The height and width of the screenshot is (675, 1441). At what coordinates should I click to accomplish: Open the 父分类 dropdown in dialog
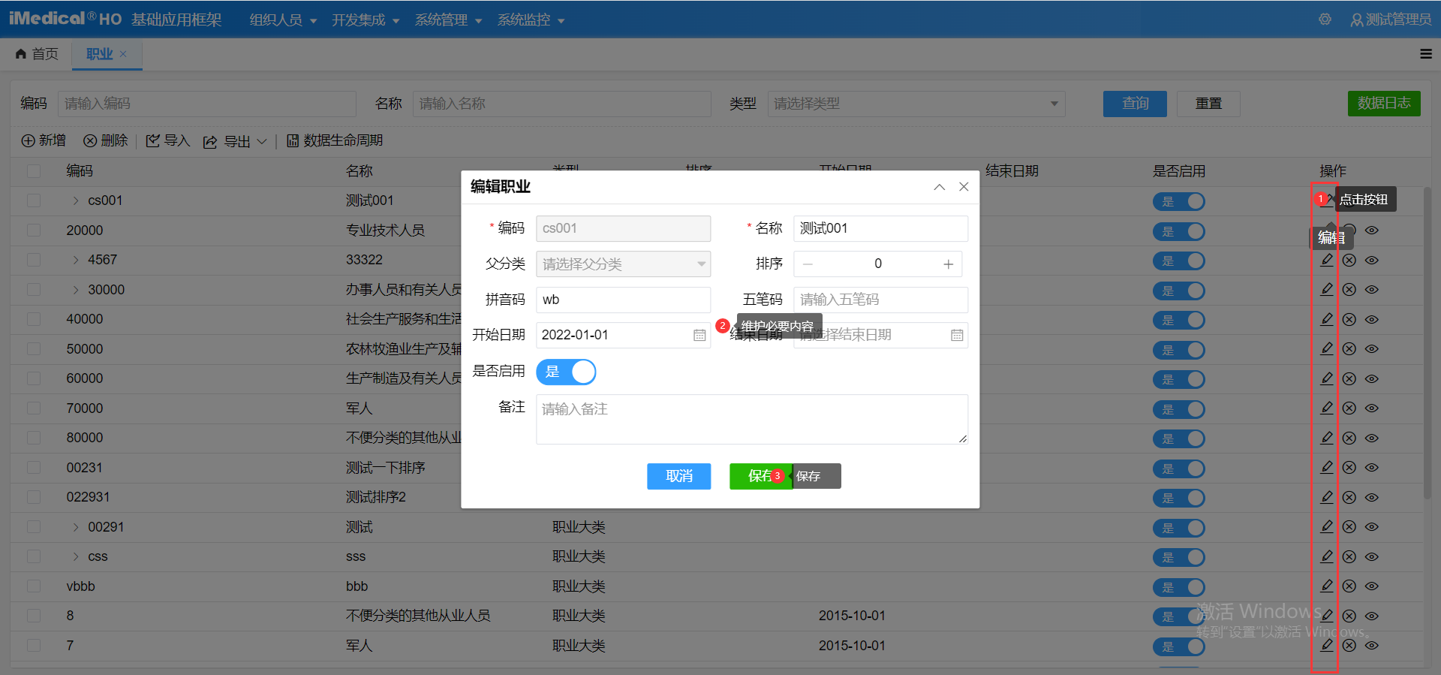pyautogui.click(x=623, y=264)
